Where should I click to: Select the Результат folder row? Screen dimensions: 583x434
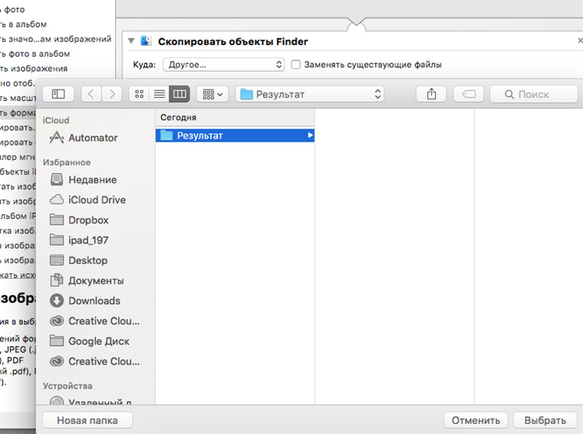[x=235, y=135]
